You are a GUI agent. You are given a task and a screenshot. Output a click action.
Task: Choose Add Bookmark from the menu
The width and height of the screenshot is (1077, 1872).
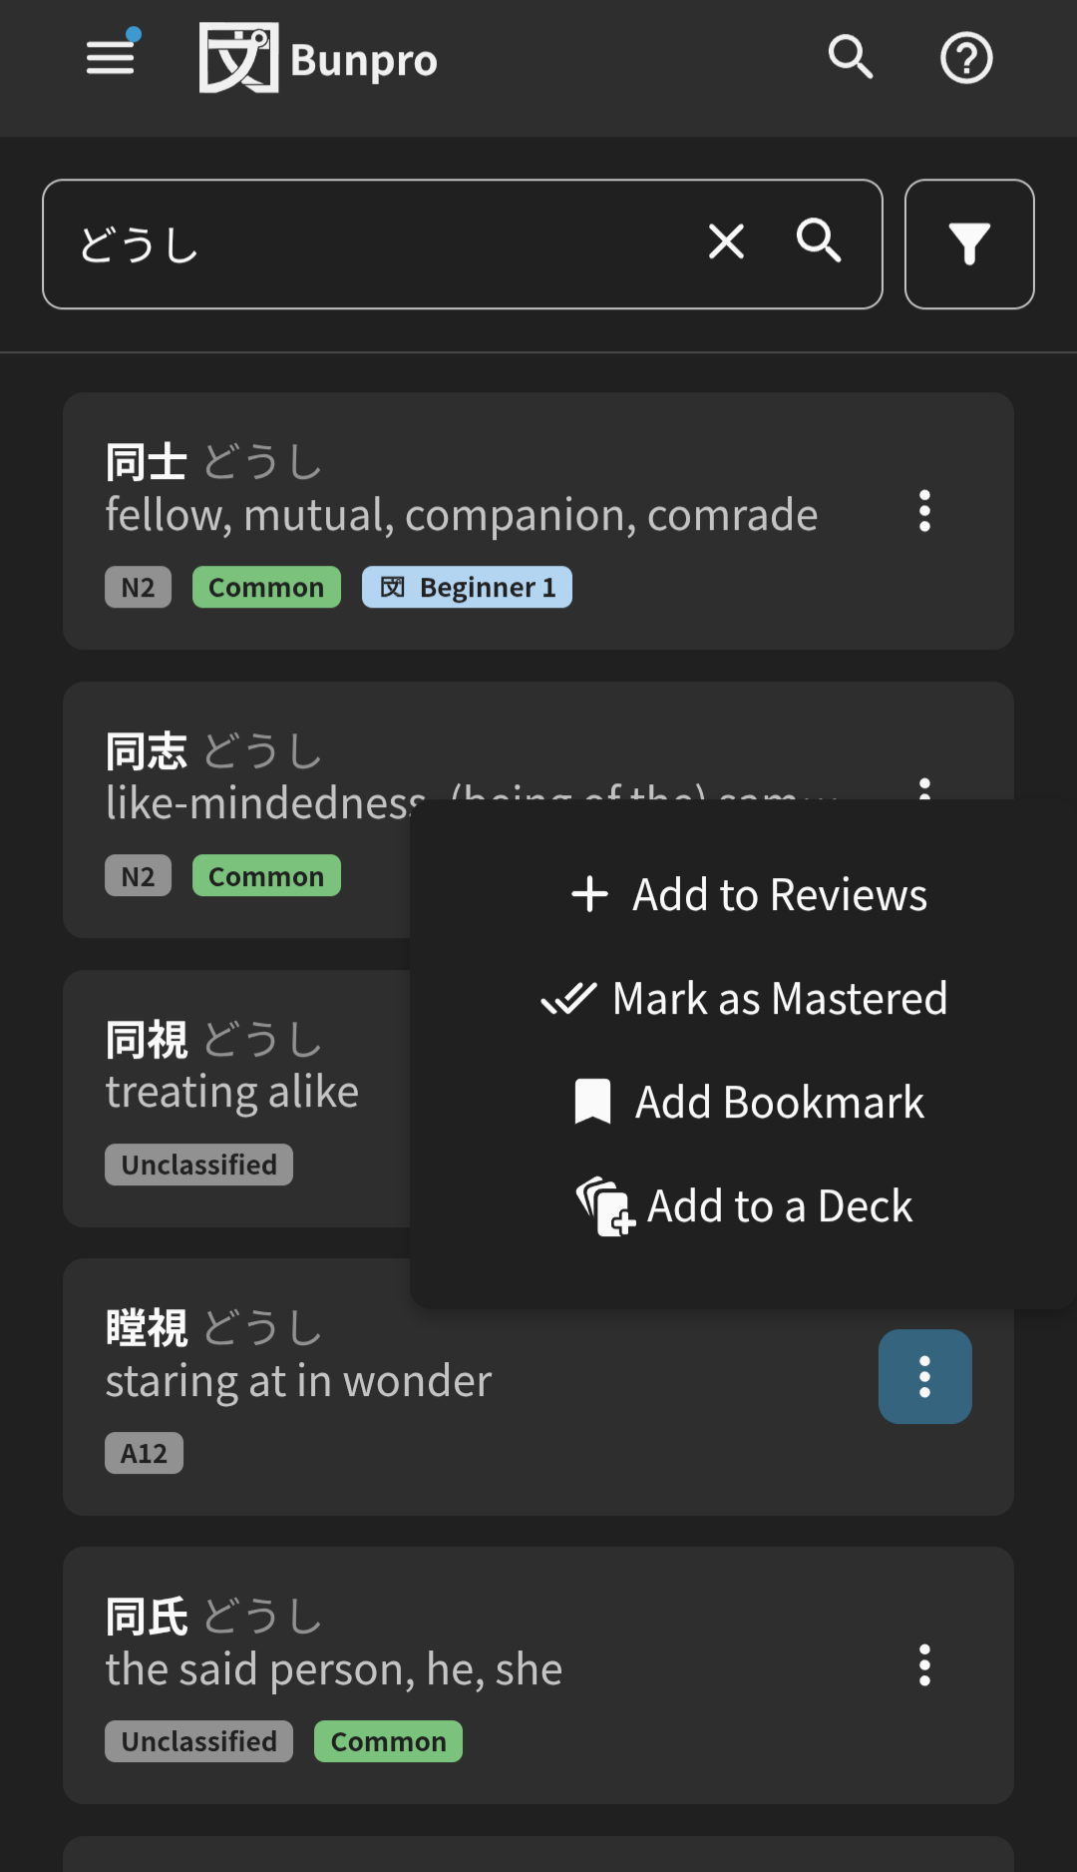tap(749, 1103)
